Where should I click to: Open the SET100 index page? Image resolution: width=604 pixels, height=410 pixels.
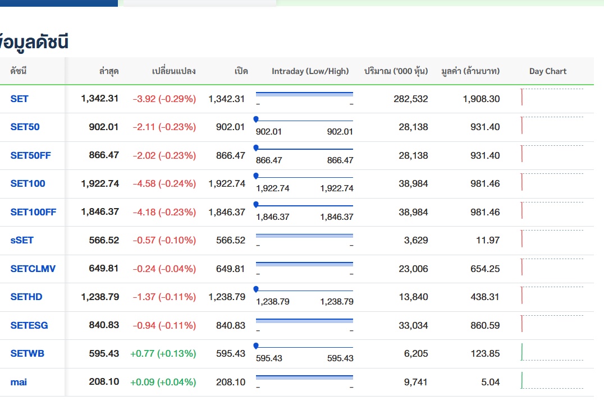(x=28, y=183)
